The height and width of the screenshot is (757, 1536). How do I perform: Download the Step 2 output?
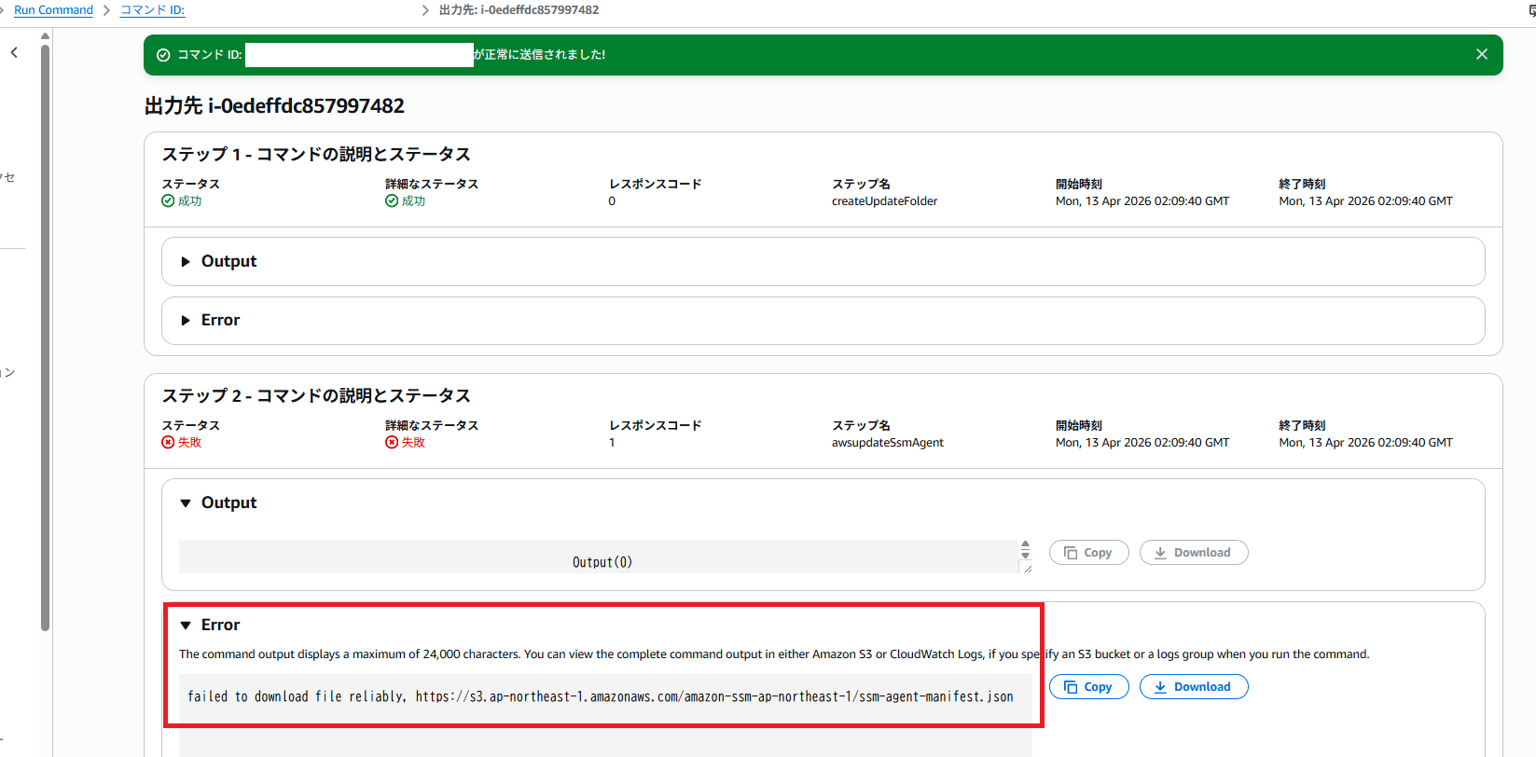[1193, 553]
